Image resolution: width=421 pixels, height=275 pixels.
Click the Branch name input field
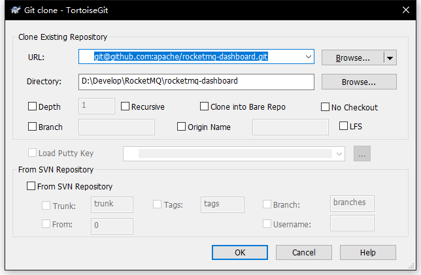(116, 127)
